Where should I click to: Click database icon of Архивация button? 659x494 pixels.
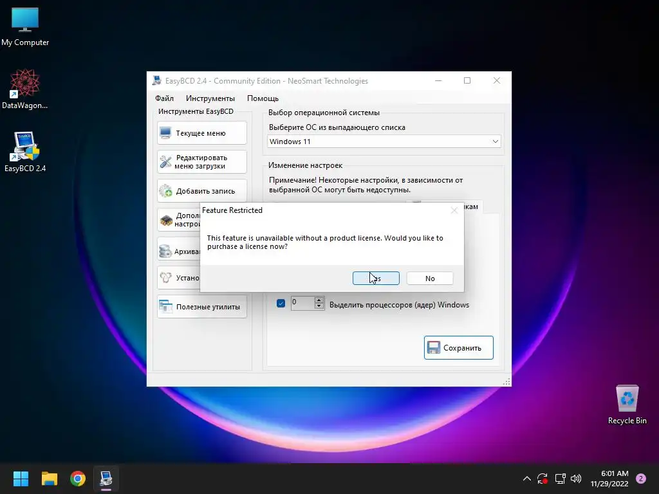[x=165, y=252]
